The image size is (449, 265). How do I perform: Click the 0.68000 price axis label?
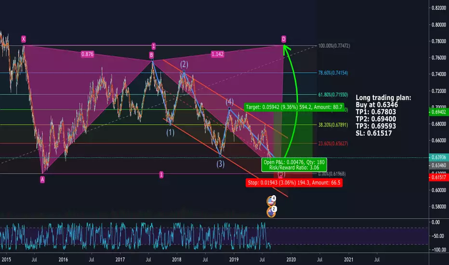439,124
